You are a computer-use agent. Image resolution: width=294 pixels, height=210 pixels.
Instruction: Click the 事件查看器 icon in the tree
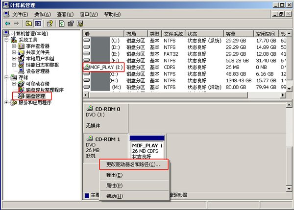click(x=21, y=46)
